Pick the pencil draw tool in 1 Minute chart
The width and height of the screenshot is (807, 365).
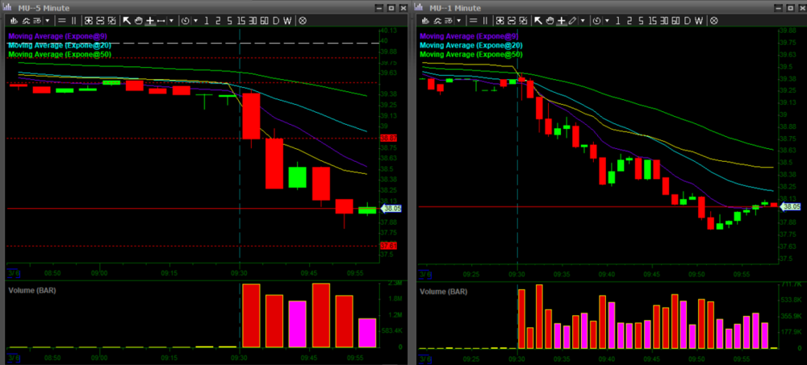[x=572, y=20]
